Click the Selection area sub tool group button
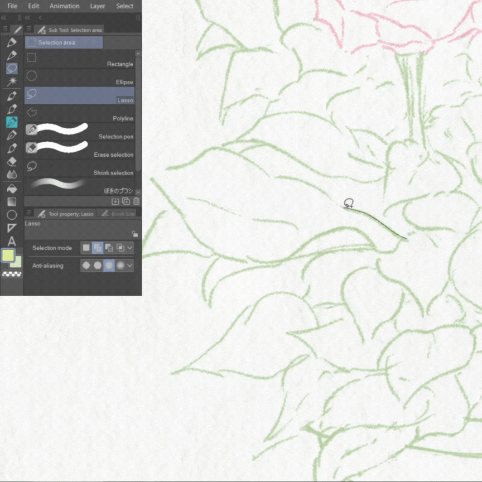The height and width of the screenshot is (482, 482). 64,42
